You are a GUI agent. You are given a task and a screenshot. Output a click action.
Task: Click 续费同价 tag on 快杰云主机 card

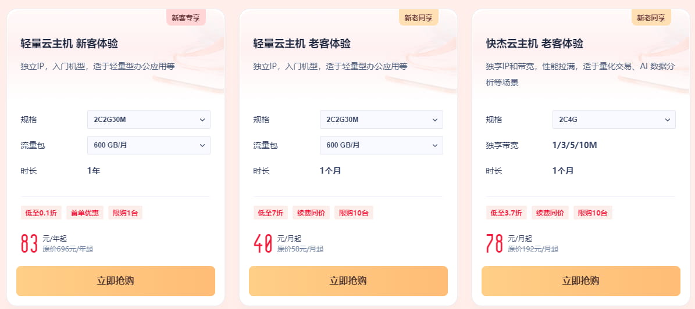pos(550,213)
